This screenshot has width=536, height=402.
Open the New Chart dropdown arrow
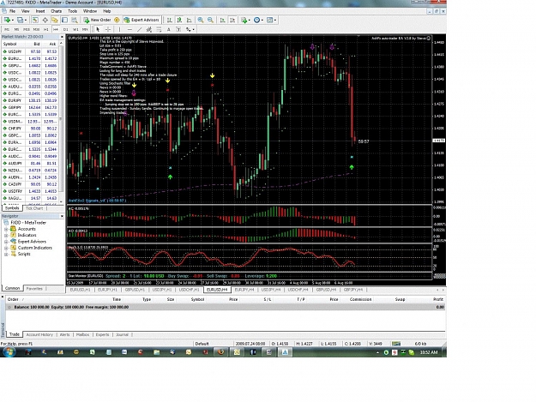tap(13, 21)
